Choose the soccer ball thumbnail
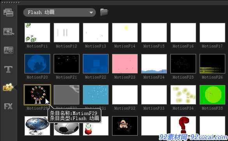 67,129
